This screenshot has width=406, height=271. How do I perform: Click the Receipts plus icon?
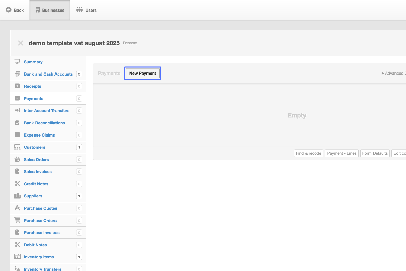coord(17,86)
